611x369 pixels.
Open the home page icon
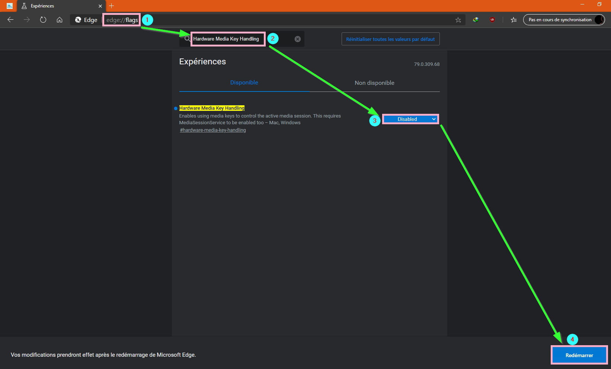click(60, 20)
